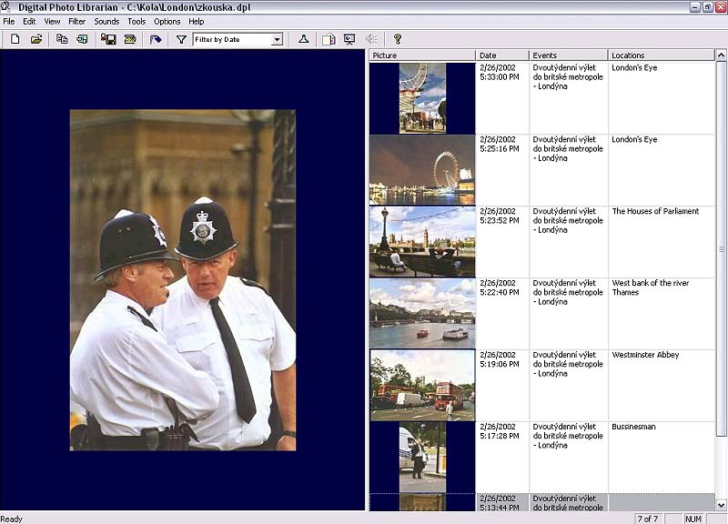Click the large policemen preview image
Viewport: 728px width, 524px height.
click(183, 280)
